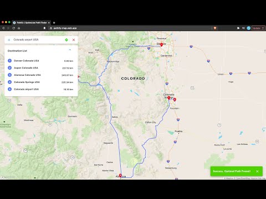Click the browser back arrow button
The height and width of the screenshot is (199, 266).
[3, 28]
